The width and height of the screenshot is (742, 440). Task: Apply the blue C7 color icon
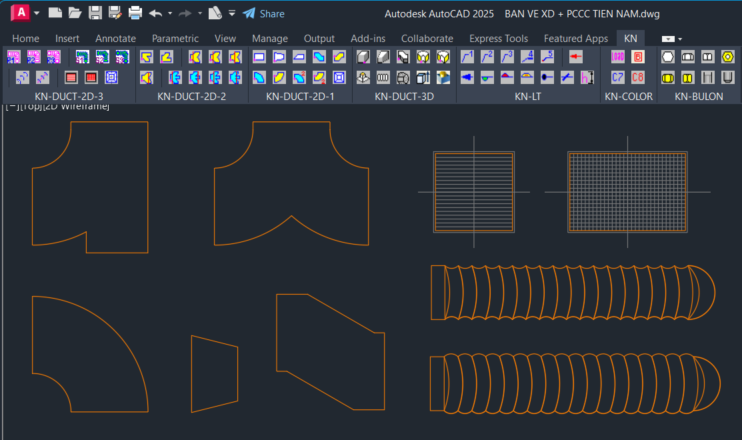tap(617, 77)
